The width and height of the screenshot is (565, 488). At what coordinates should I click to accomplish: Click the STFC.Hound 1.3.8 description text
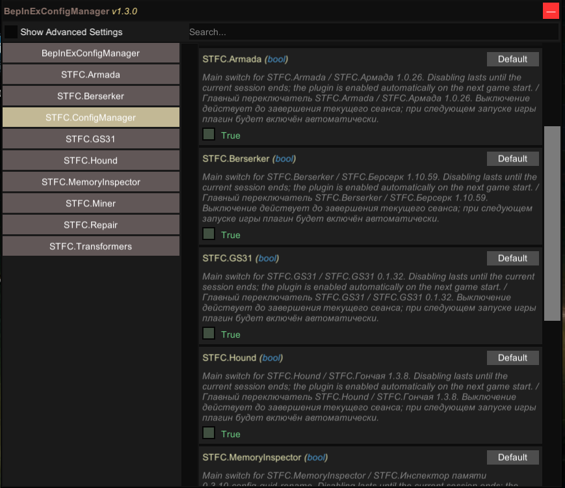(x=371, y=397)
